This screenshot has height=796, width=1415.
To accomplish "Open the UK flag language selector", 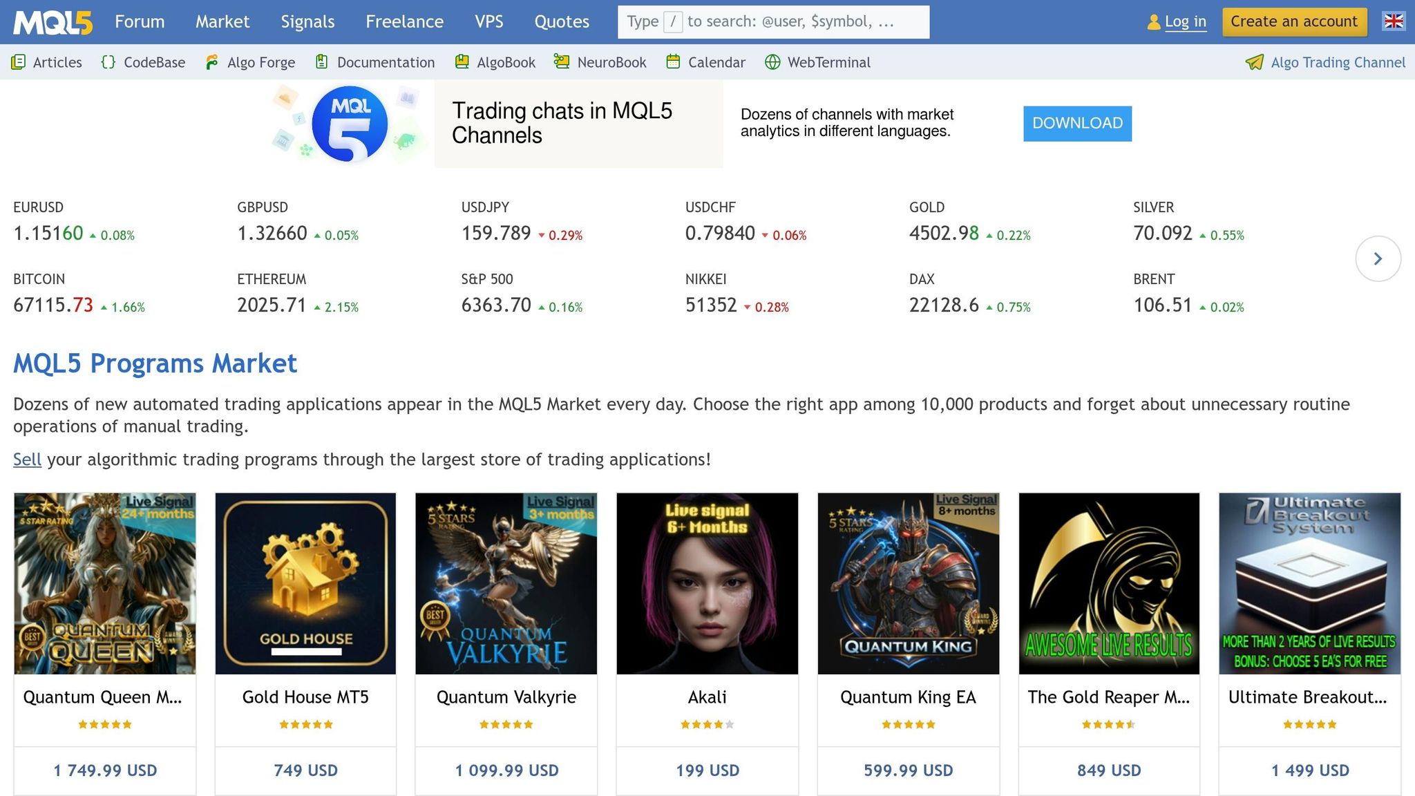I will pos(1394,21).
